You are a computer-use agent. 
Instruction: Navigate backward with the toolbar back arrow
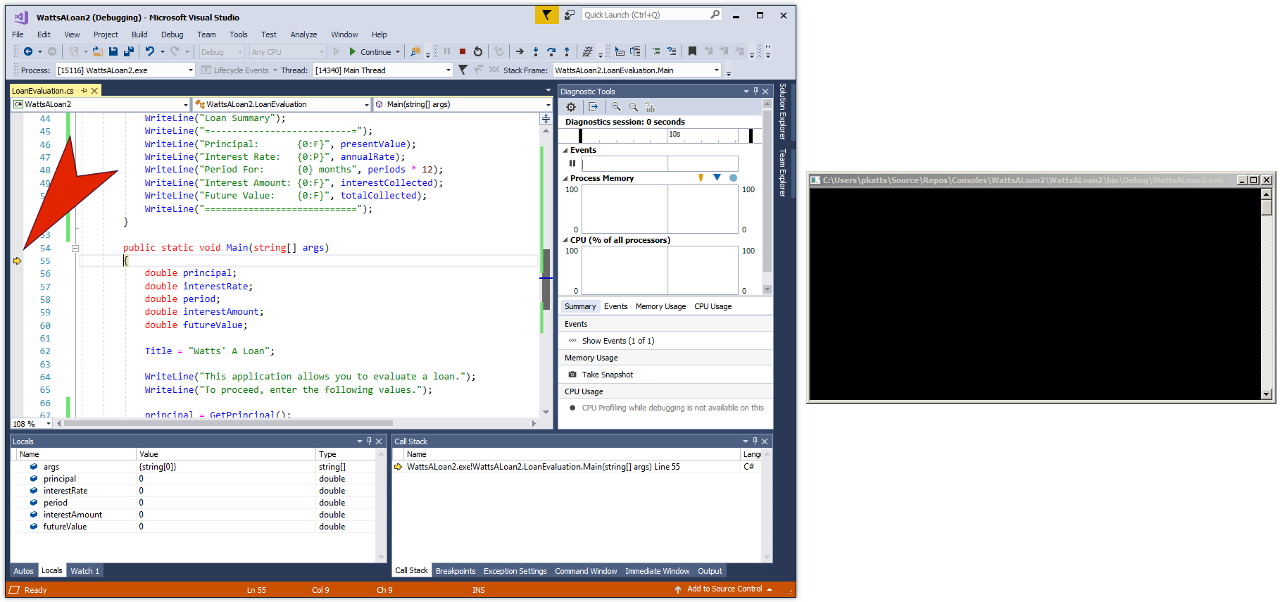pyautogui.click(x=28, y=51)
